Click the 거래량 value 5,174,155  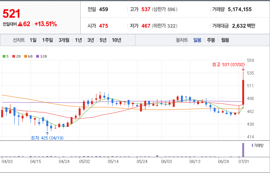coord(240,9)
